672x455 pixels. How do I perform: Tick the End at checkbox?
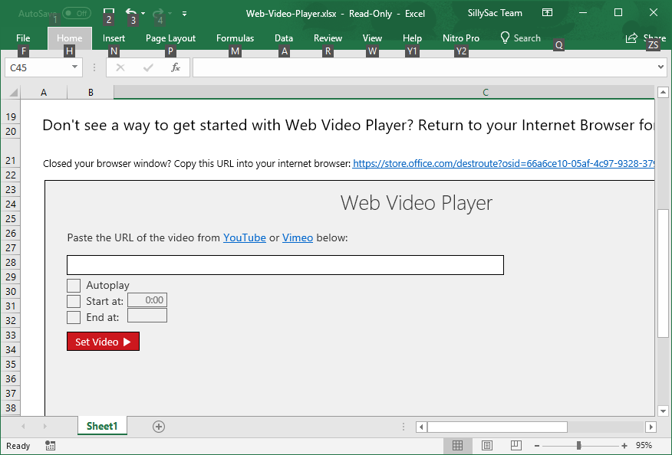[x=74, y=317]
